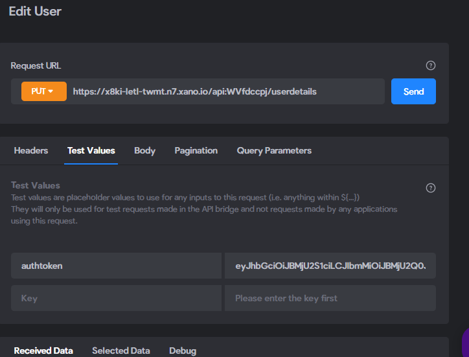Click the Request URL label
Image resolution: width=469 pixels, height=357 pixels.
[36, 65]
